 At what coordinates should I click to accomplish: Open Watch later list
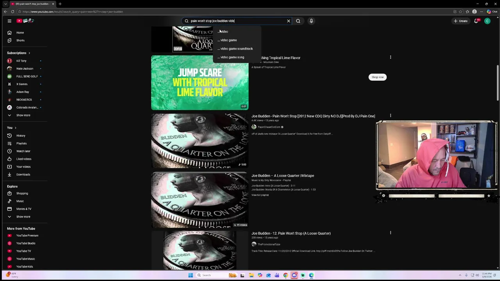pyautogui.click(x=23, y=151)
